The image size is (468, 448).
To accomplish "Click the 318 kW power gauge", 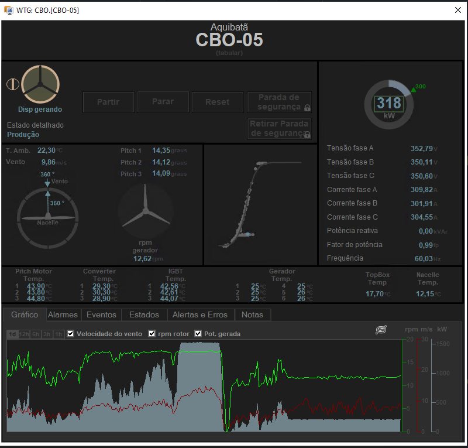I will coord(389,104).
